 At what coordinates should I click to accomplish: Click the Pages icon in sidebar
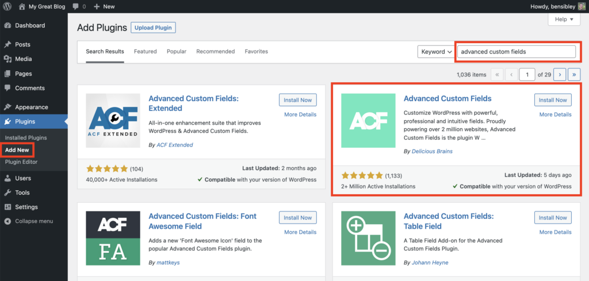coord(7,74)
